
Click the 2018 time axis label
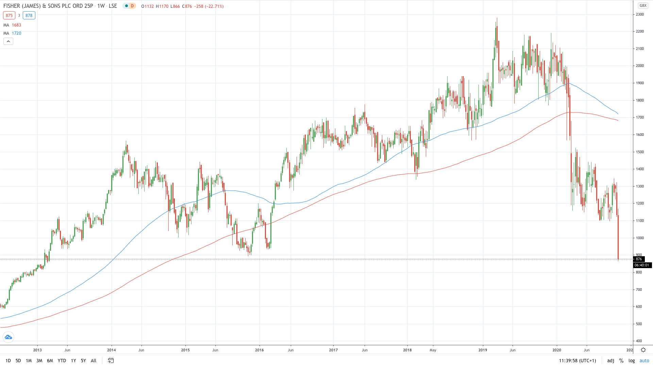(x=407, y=350)
